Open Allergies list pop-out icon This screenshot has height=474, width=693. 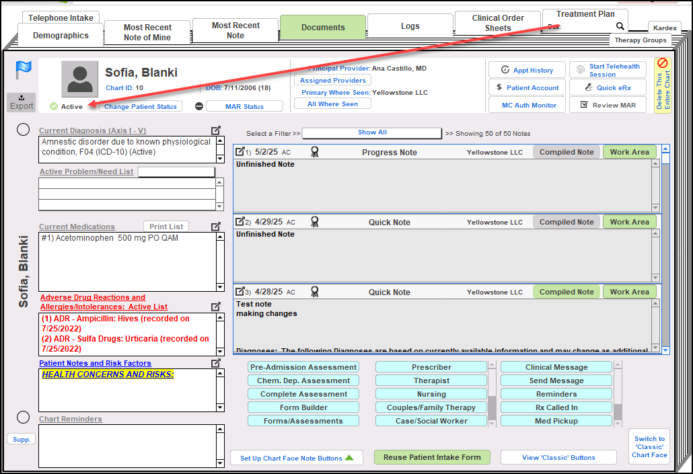tap(216, 307)
